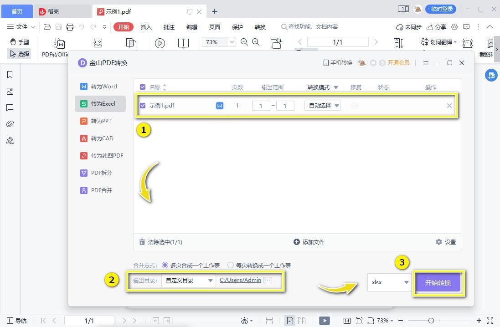Switch to two-page view icon
This screenshot has height=327, width=500.
(302, 321)
